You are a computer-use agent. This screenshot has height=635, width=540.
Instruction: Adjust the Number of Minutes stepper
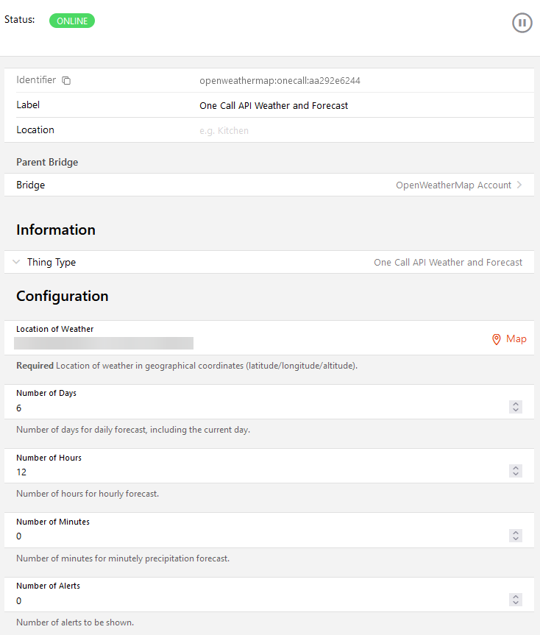516,536
